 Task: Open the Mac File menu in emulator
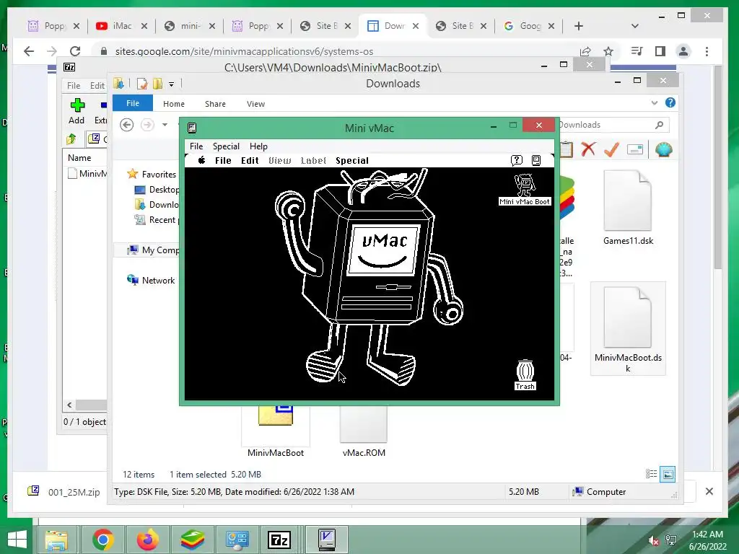coord(223,160)
